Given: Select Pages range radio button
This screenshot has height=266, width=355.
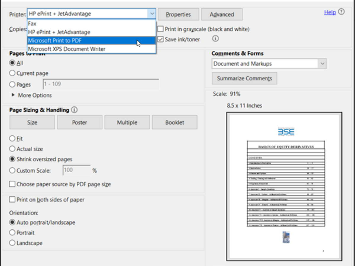Looking at the screenshot, I should point(12,84).
